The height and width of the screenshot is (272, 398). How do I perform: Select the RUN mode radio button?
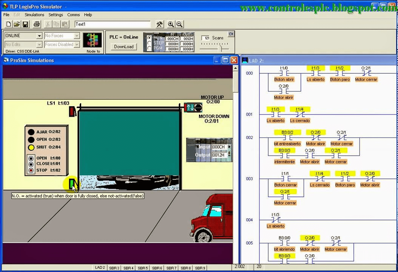[x=149, y=37]
